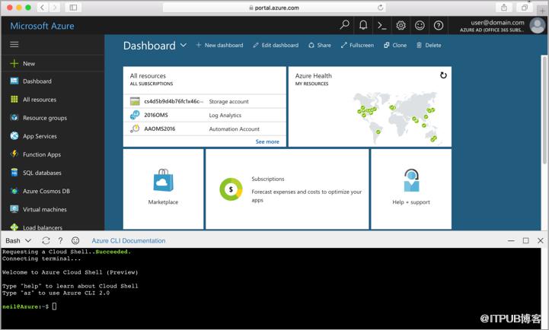Open the Subscriptions tile
This screenshot has height=330, width=549.
click(287, 189)
